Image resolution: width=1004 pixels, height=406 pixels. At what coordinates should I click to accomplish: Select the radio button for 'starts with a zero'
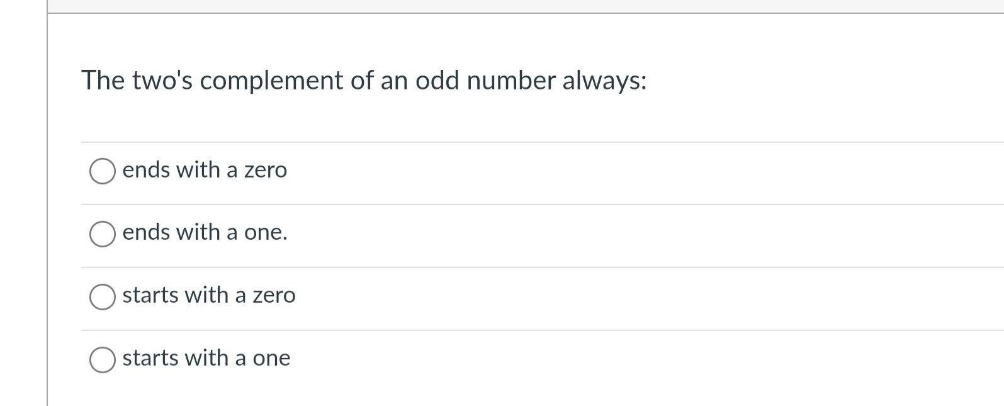[103, 296]
